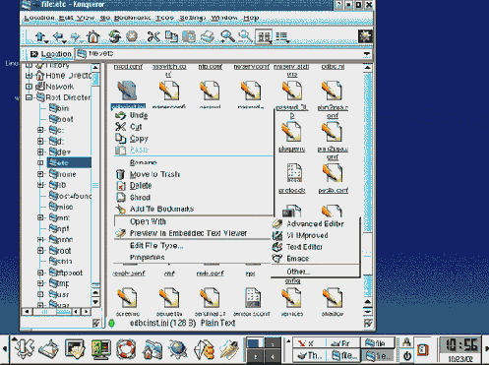489x365 pixels.
Task: Select the protocols file icon
Action: click(294, 173)
